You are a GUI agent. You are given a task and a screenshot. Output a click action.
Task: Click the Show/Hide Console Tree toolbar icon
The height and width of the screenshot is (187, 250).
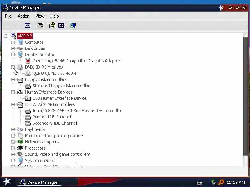[28, 25]
